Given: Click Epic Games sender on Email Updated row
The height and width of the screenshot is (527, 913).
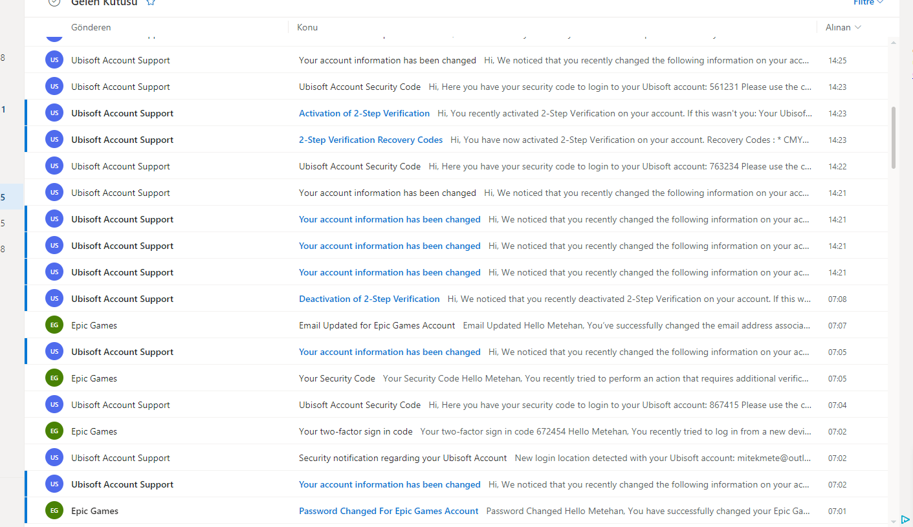Looking at the screenshot, I should [x=94, y=325].
